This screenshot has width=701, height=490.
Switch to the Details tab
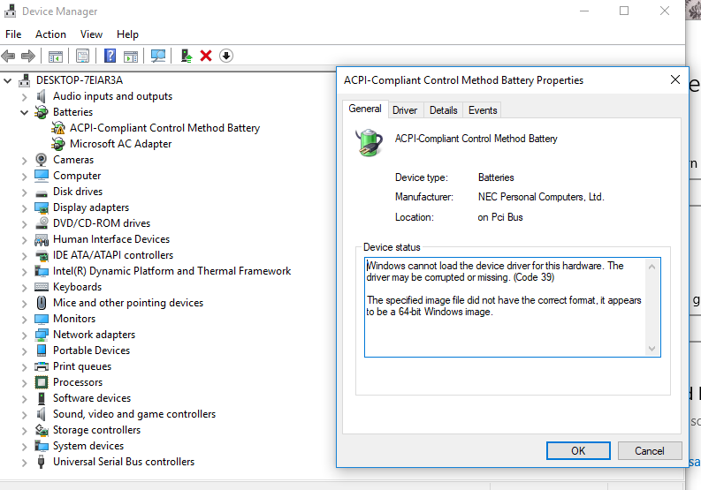tap(443, 110)
